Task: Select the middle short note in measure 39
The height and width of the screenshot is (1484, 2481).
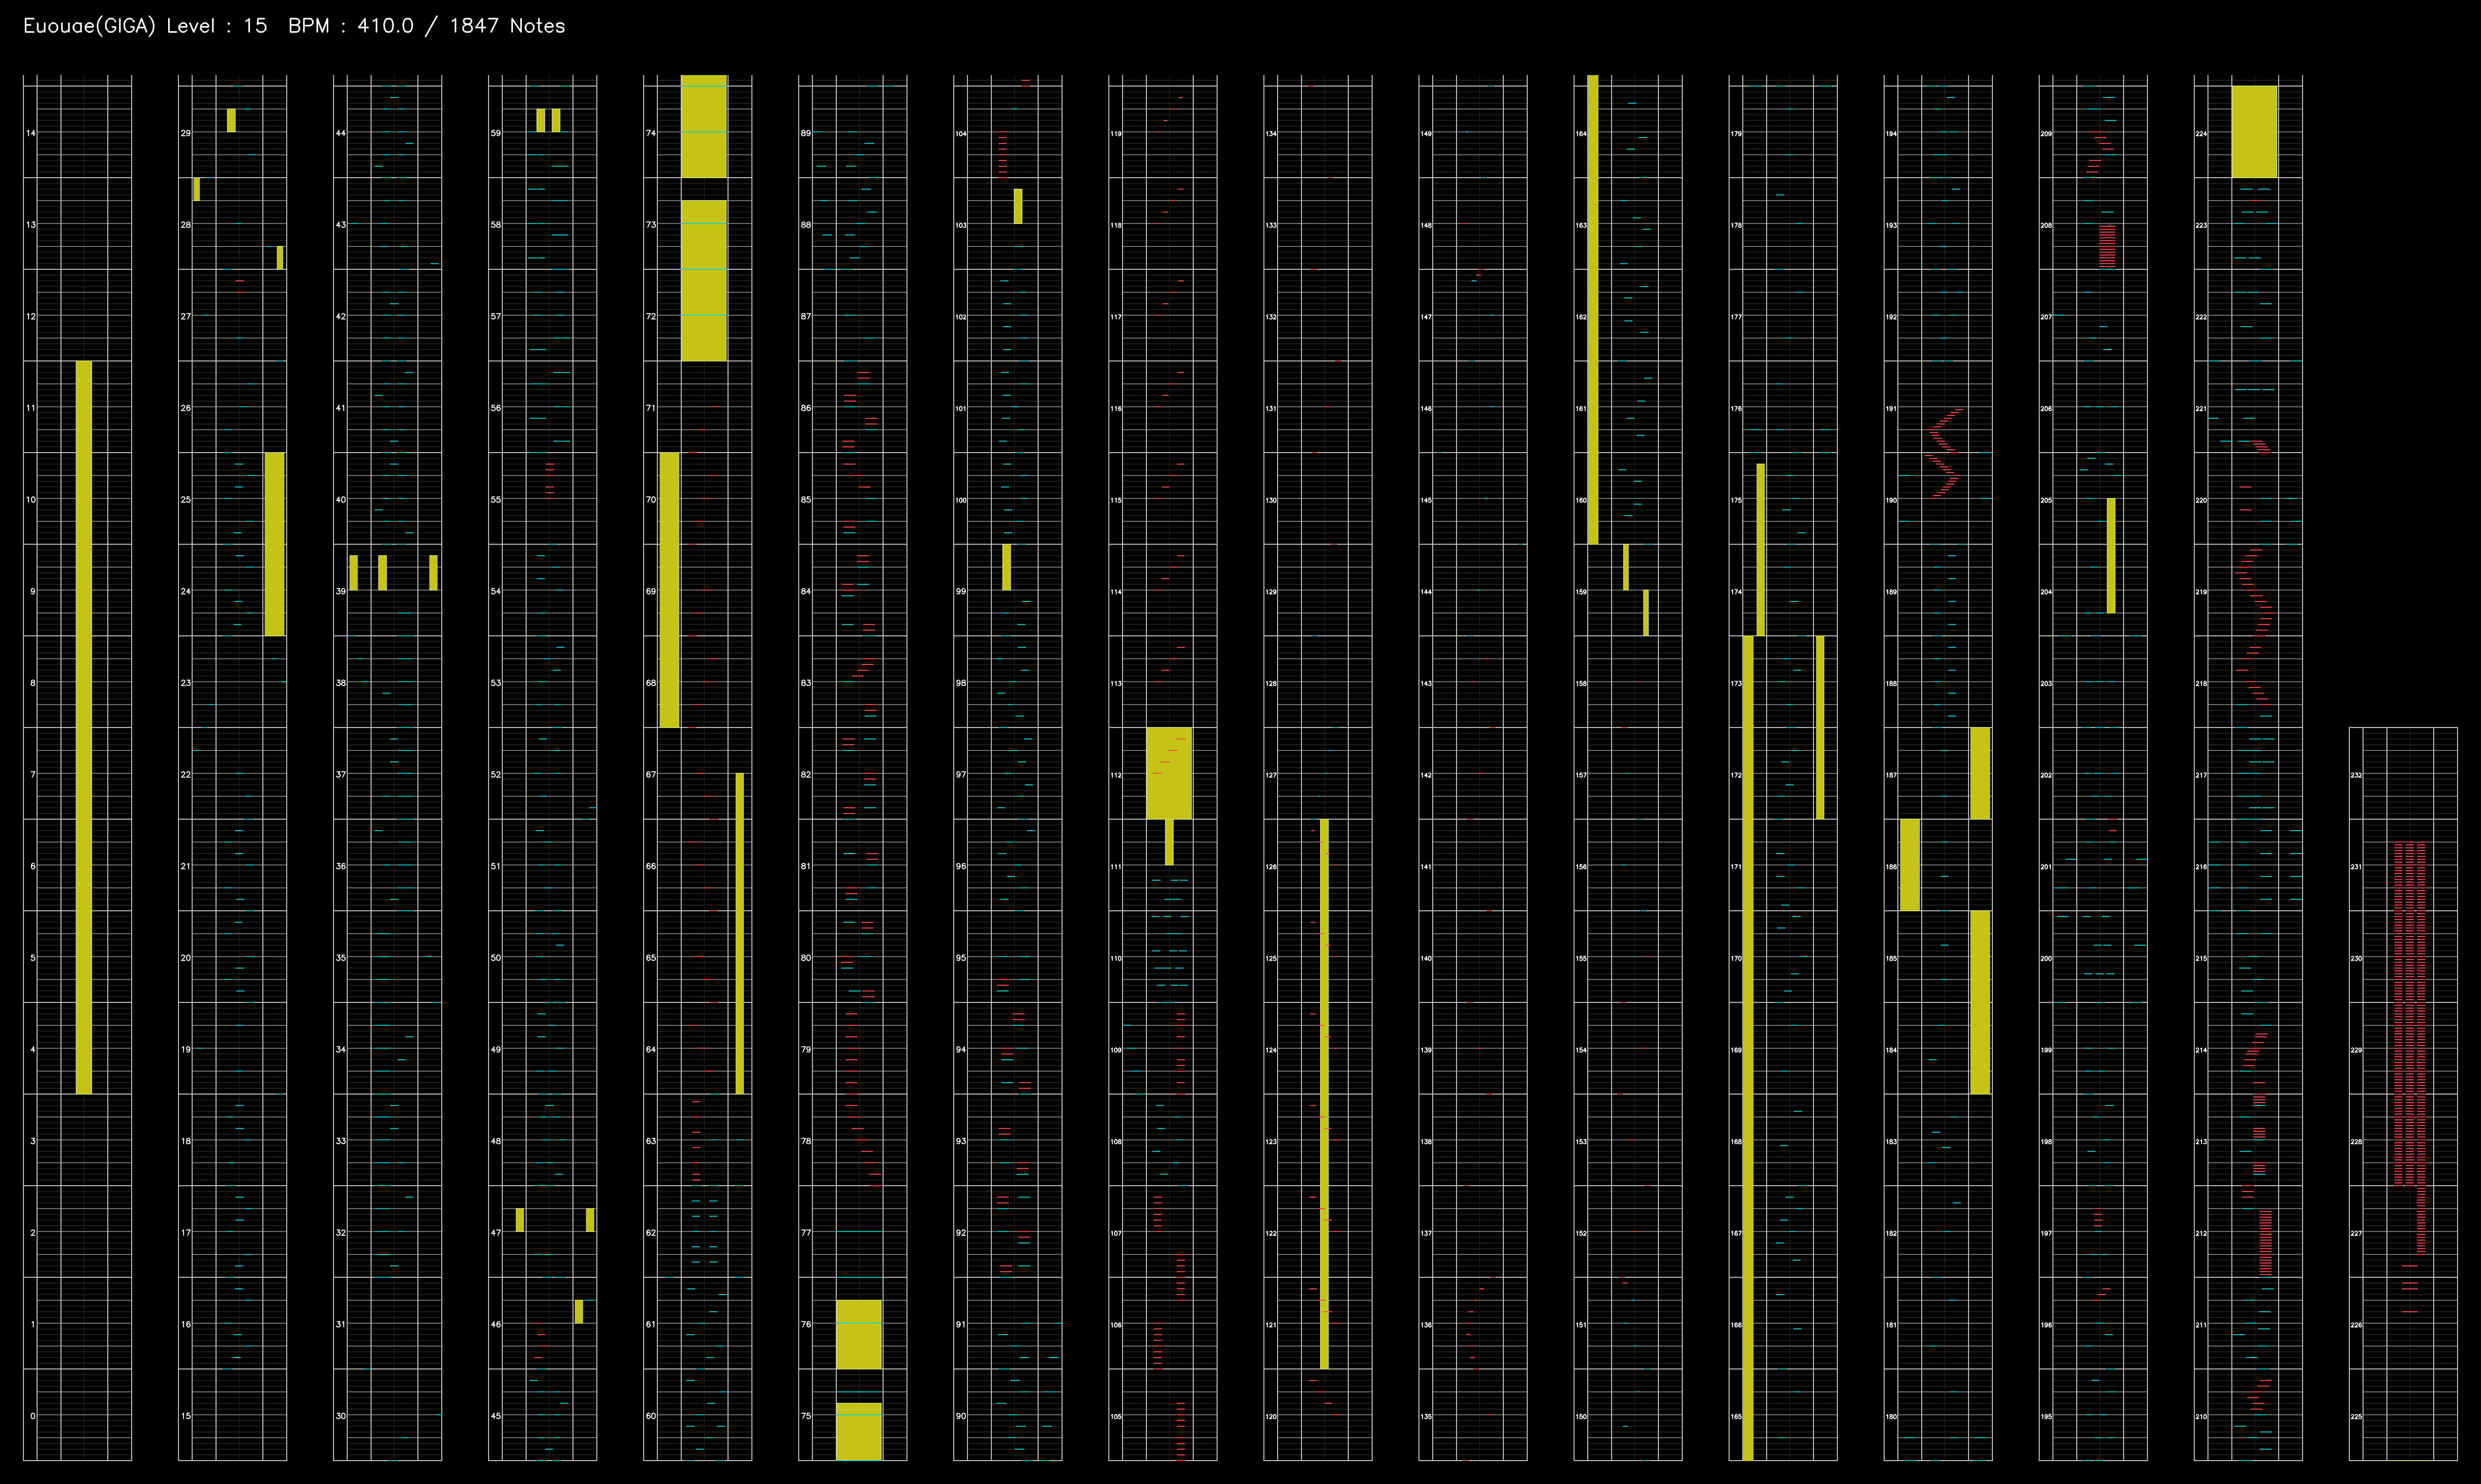Action: (382, 573)
